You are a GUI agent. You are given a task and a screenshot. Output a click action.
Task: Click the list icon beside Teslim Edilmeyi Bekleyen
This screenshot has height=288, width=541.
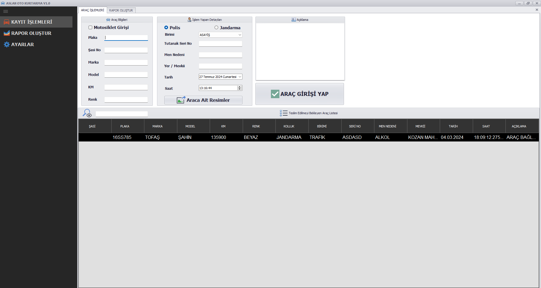tap(284, 113)
